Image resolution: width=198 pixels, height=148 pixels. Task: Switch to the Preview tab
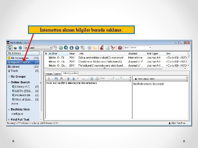tap(49, 74)
